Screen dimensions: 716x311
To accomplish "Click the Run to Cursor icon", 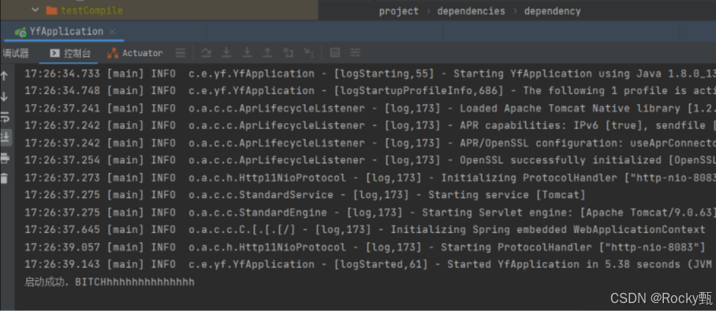I will pos(308,53).
